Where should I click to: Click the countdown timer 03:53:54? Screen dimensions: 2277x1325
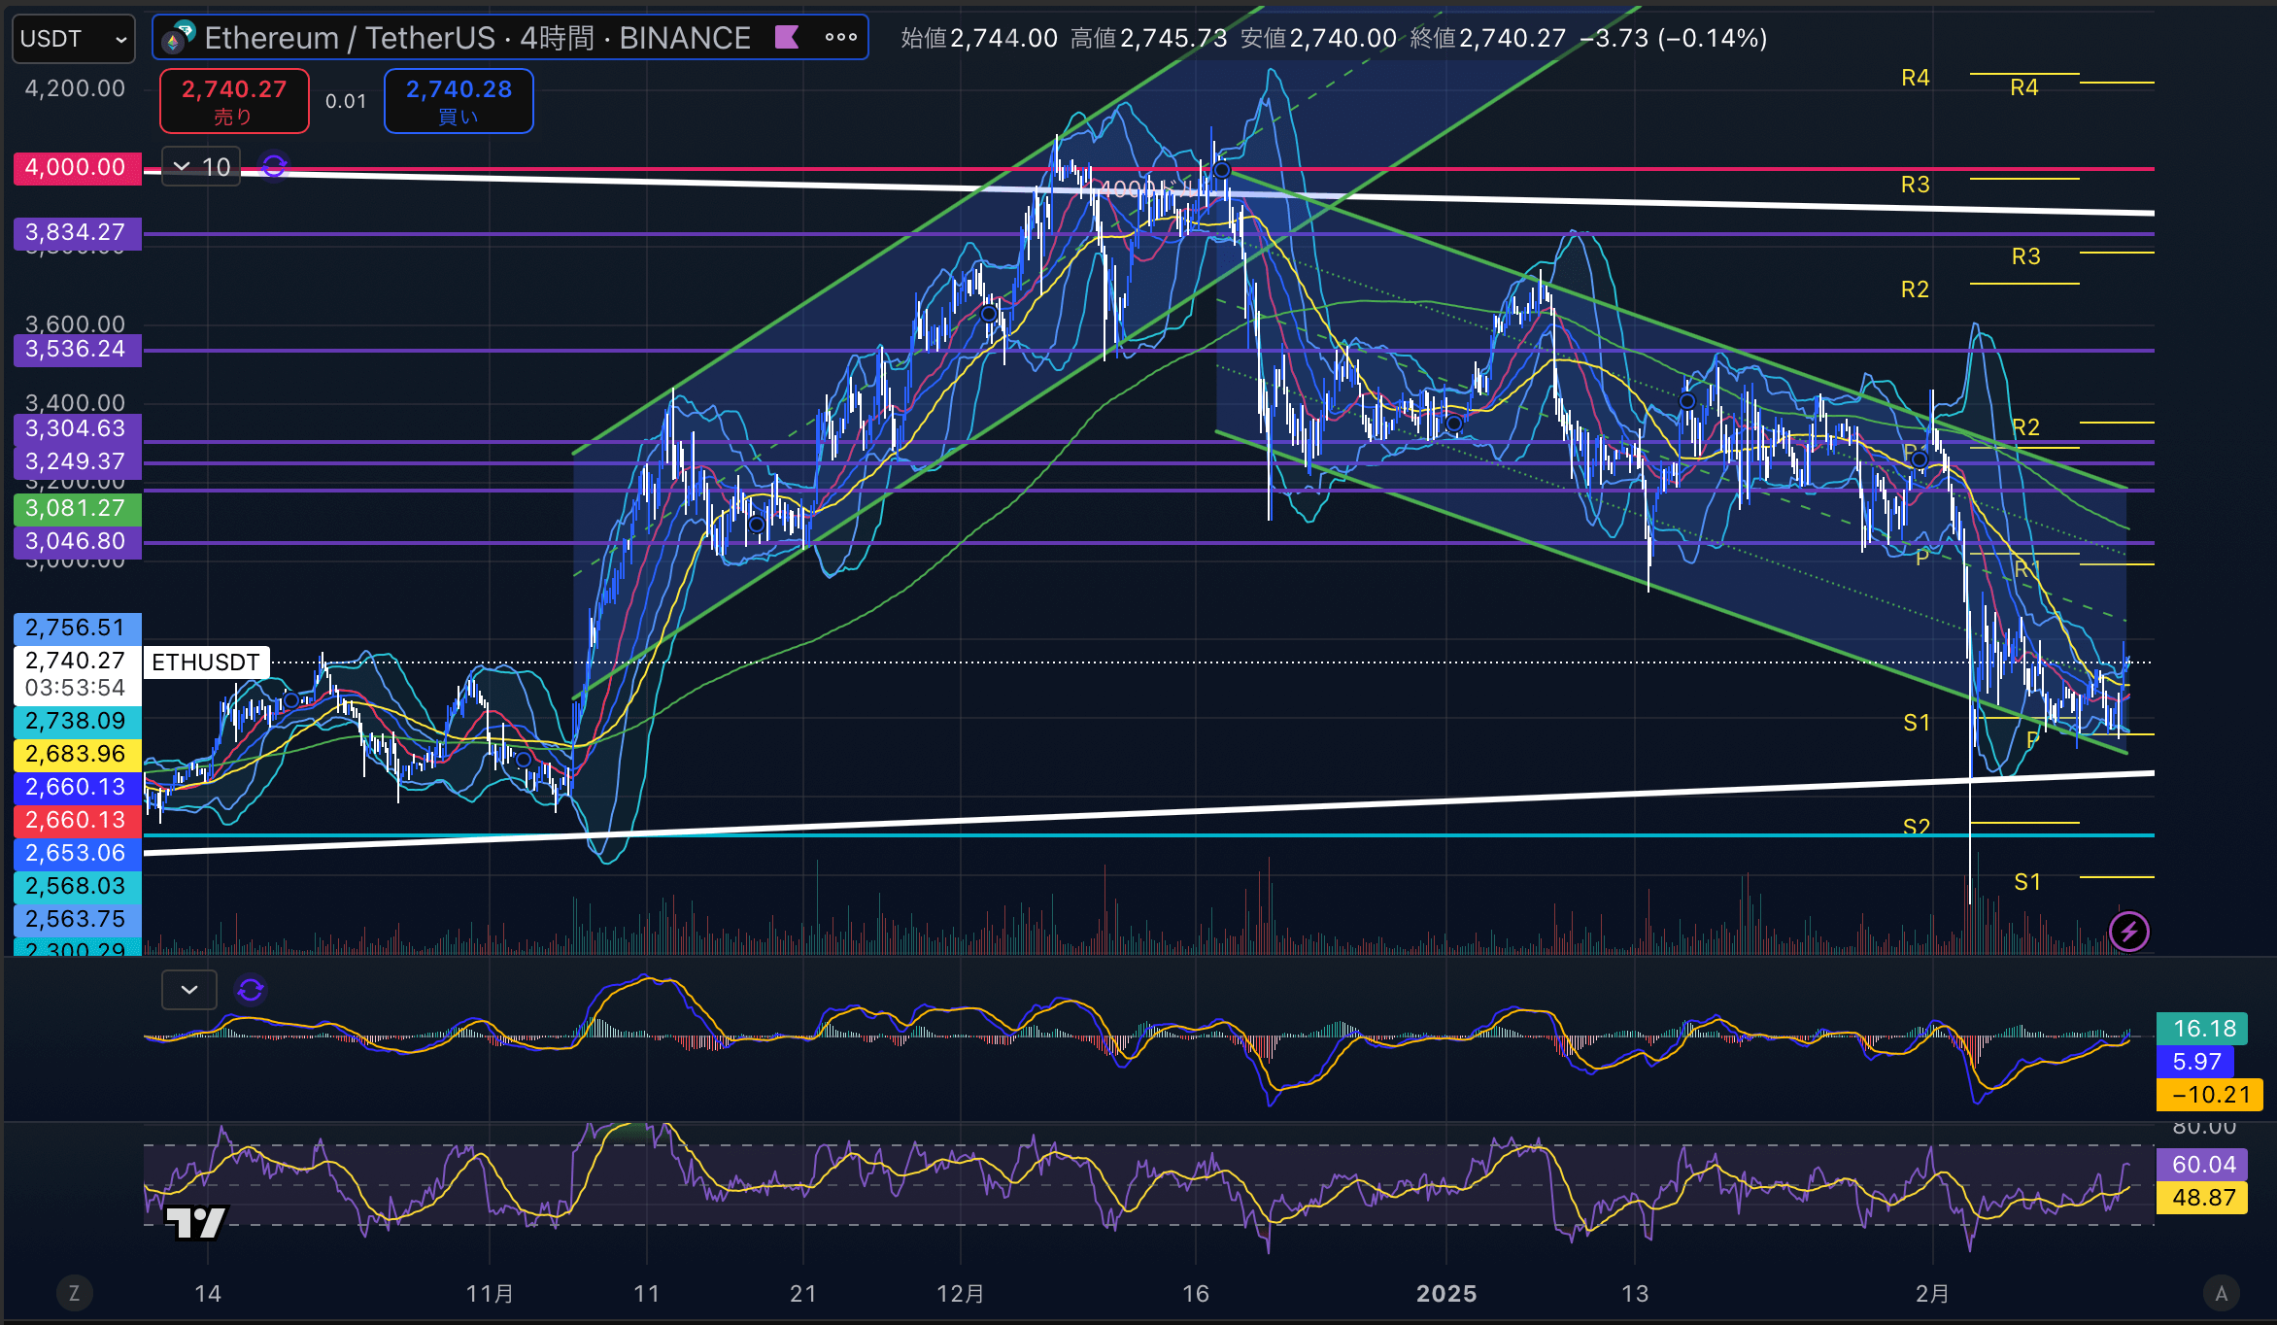[75, 688]
